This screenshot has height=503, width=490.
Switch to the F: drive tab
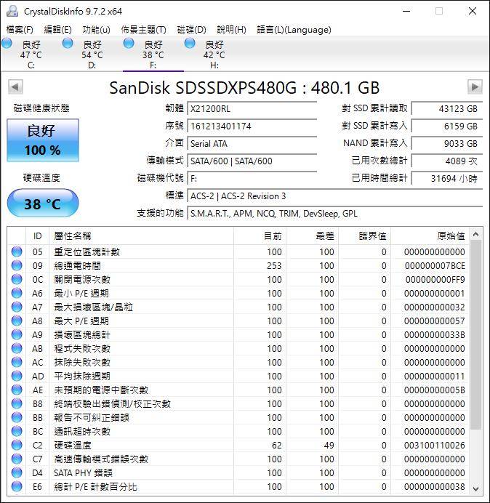[153, 55]
